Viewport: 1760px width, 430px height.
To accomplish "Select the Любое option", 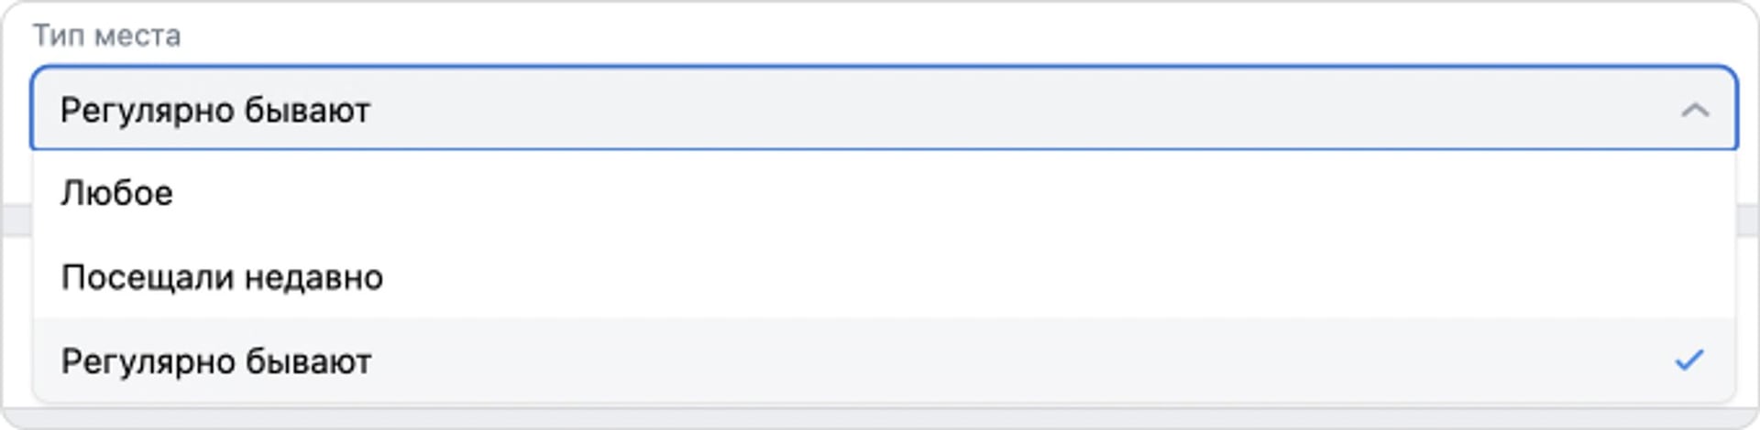I will point(117,194).
